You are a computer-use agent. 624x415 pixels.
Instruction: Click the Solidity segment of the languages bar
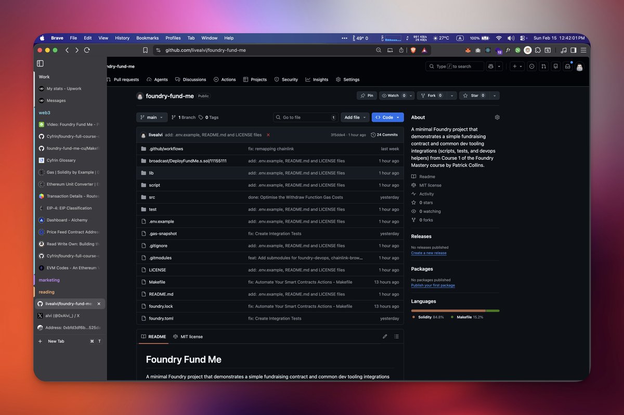[448, 311]
